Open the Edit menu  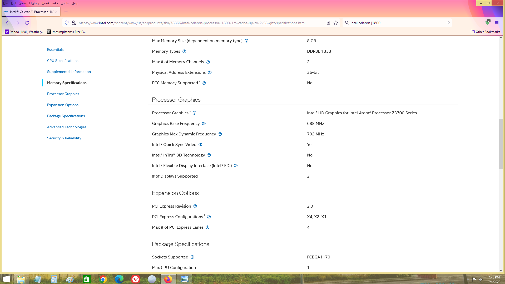[x=14, y=3]
